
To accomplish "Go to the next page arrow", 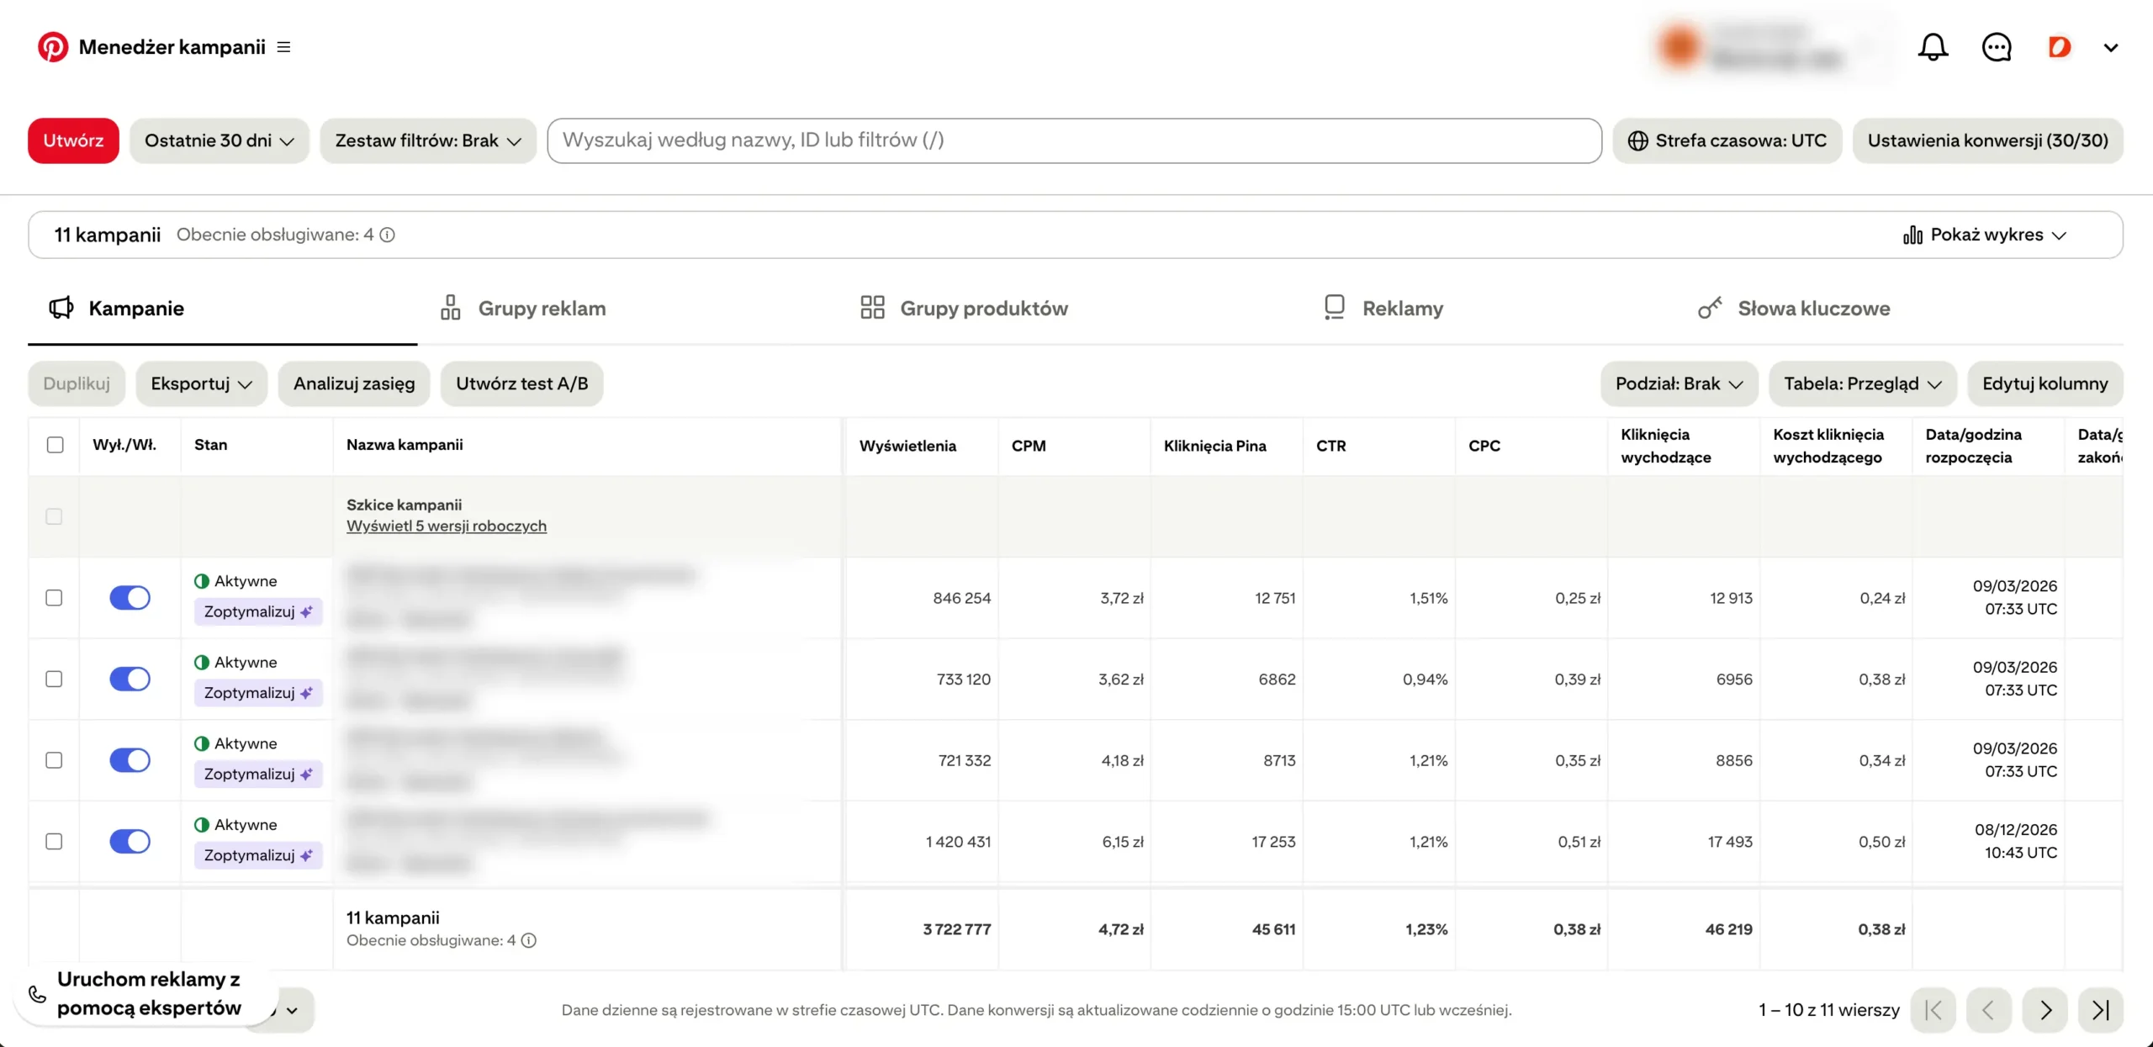I will (x=2045, y=1010).
